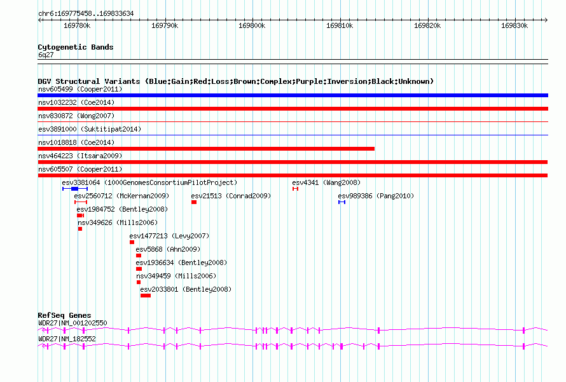Open the nsv605499 (Cooper2011) label
The image size is (566, 382).
click(80, 89)
